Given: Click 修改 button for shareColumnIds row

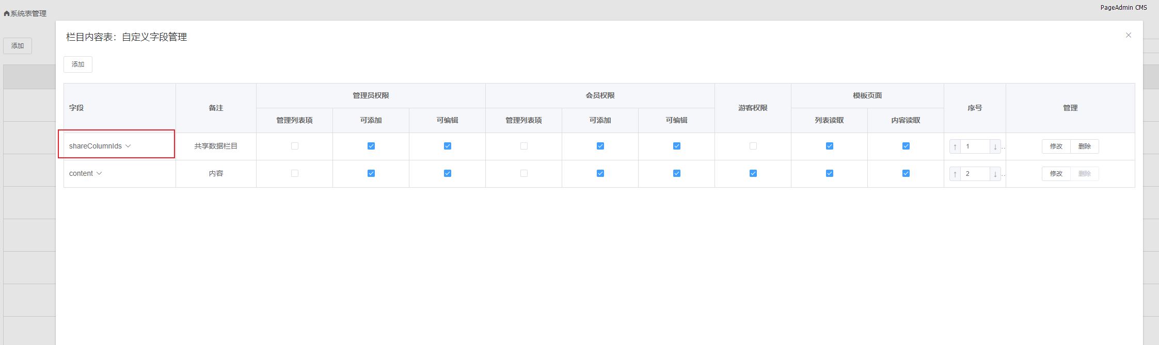Looking at the screenshot, I should (1056, 146).
